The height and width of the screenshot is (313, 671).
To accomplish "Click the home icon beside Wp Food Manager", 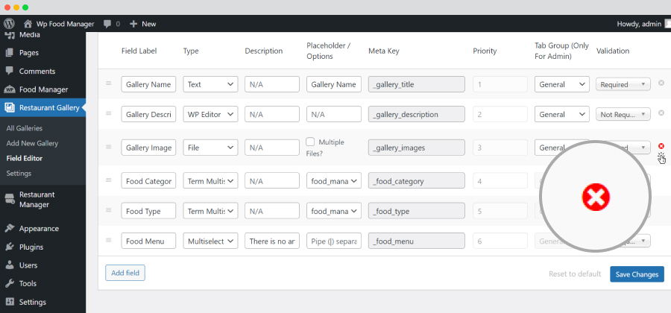I will click(28, 24).
